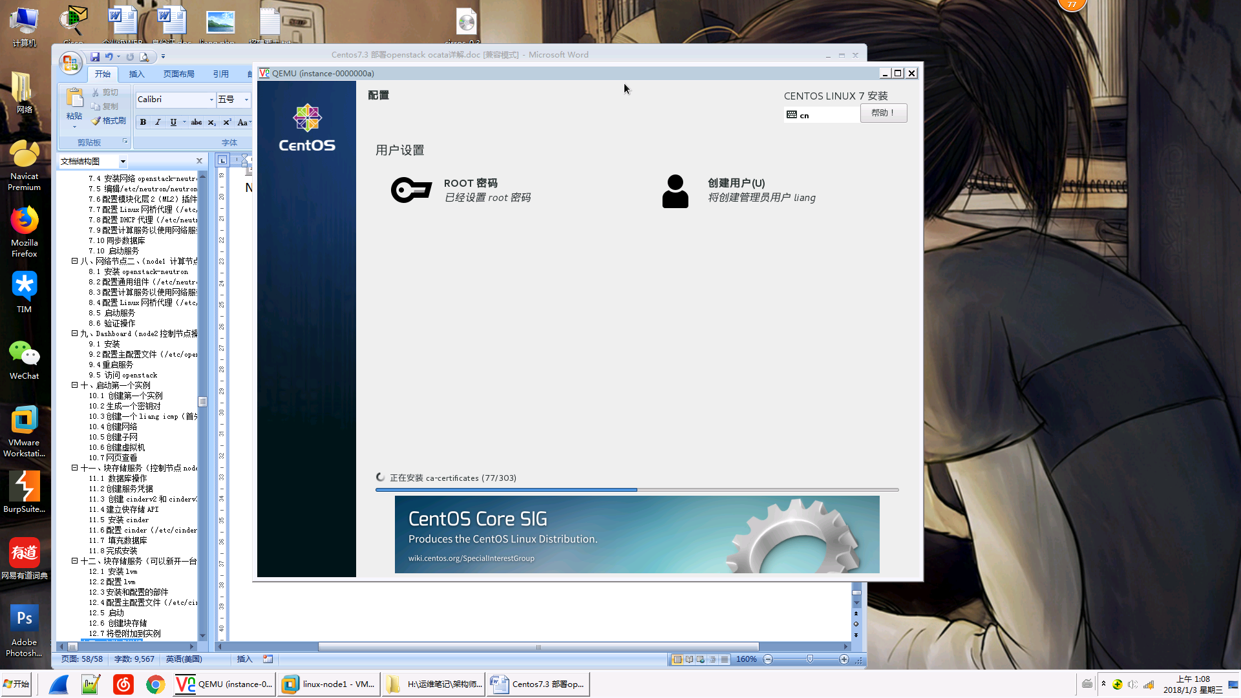Open Customize Quick Access Toolbar dropdown

(163, 57)
